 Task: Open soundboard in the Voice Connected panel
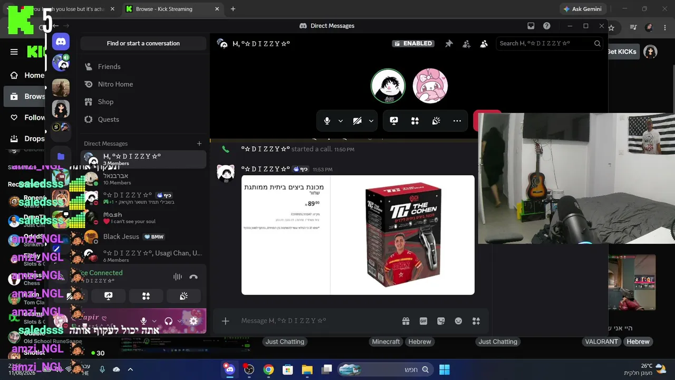click(x=184, y=296)
